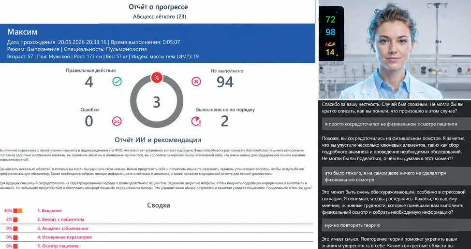Click the circular score gauge showing 3

(x=157, y=101)
